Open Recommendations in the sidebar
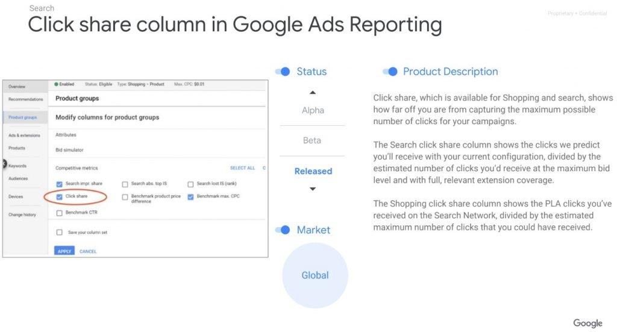 tap(25, 99)
